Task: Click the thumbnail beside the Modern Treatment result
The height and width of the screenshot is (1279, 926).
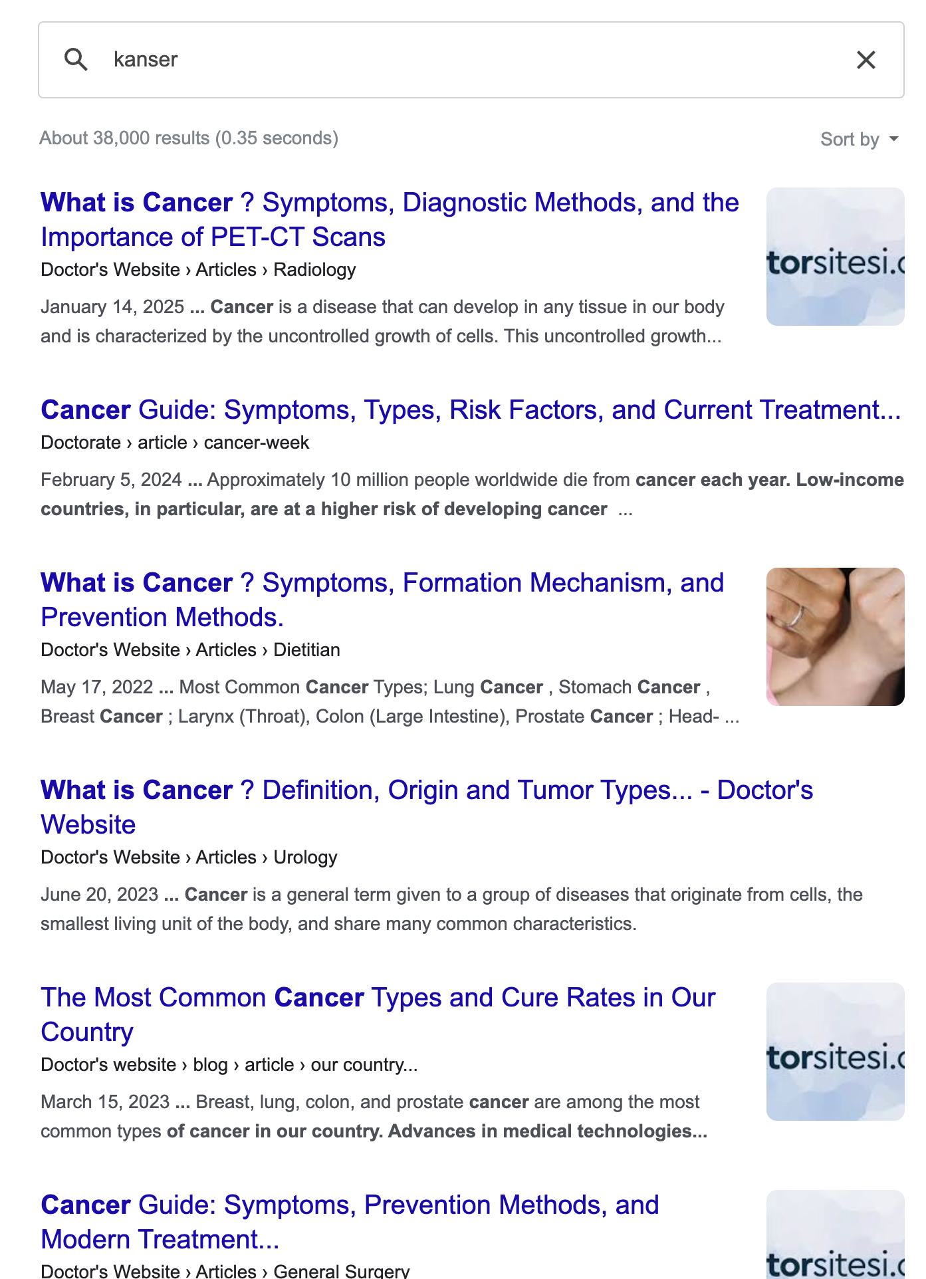Action: pyautogui.click(x=835, y=1234)
